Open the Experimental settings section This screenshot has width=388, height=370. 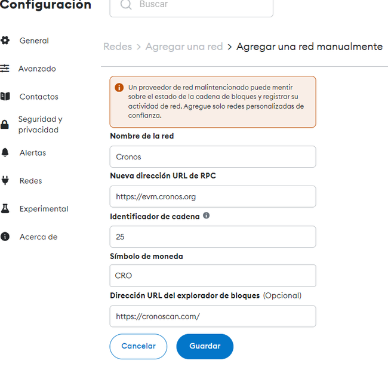[44, 209]
